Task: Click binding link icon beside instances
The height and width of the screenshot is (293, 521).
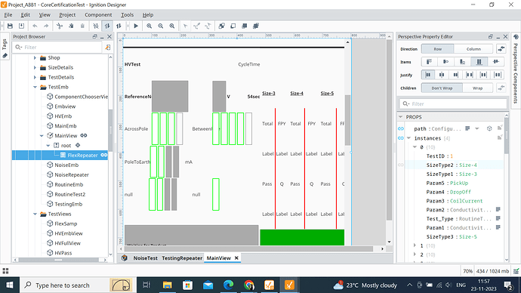Action: pos(401,138)
